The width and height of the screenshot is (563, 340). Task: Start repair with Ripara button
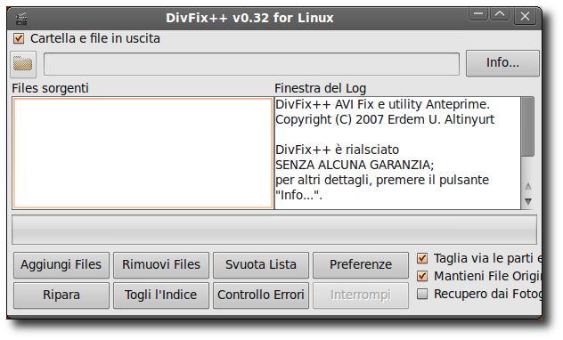61,295
